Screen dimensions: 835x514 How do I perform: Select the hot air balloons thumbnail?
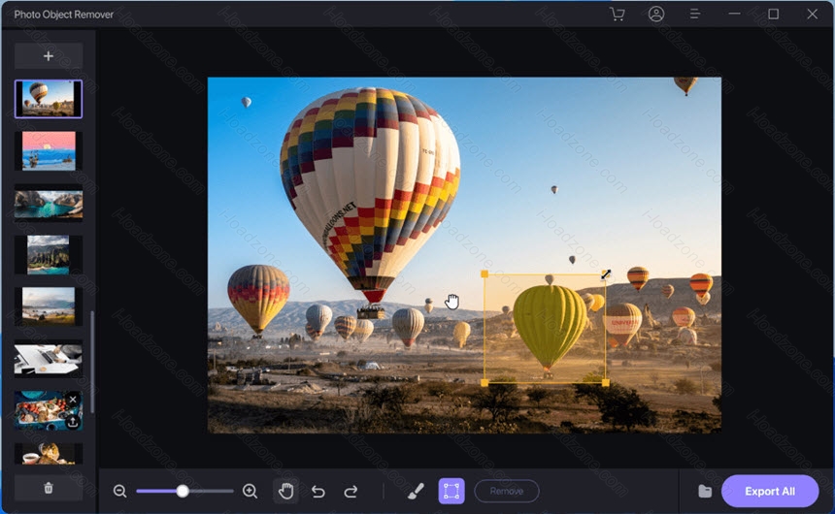(x=49, y=99)
